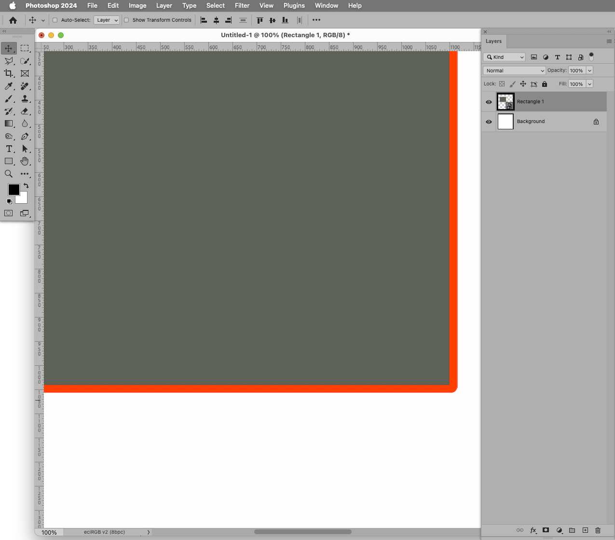Open the Zoom tool
Viewport: 615px width, 540px height.
(9, 174)
